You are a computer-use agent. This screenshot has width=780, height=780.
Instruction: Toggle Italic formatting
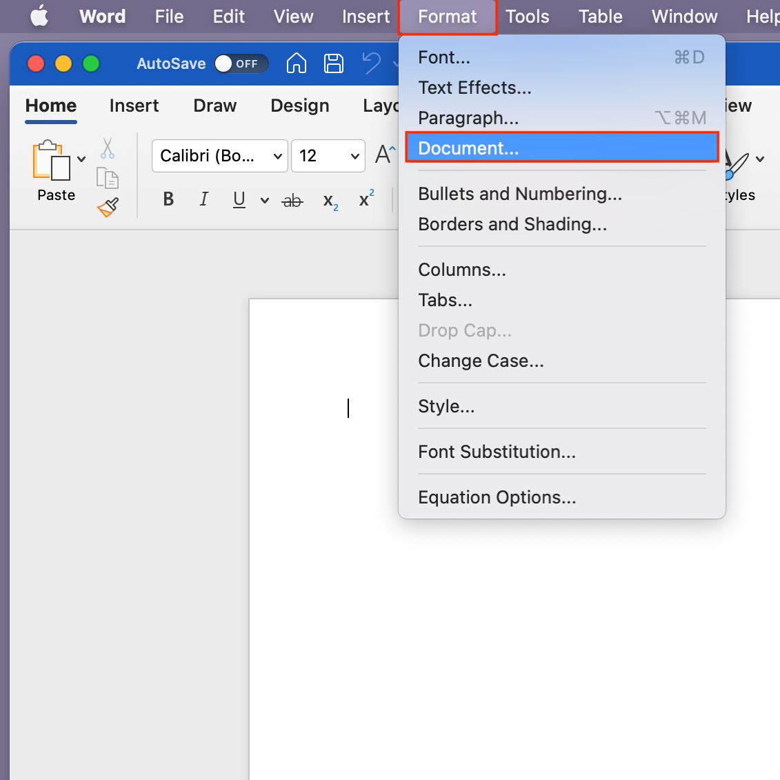tap(203, 200)
